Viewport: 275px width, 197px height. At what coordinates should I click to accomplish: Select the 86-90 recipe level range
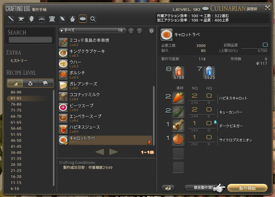tap(16, 92)
